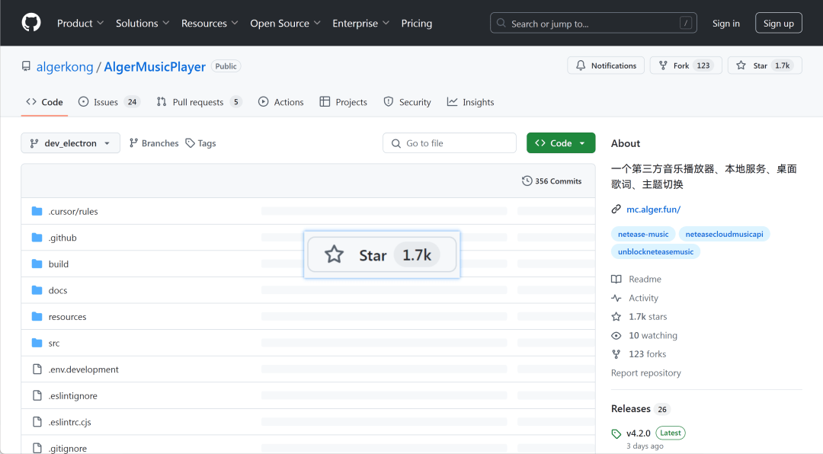The image size is (823, 454).
Task: Expand the Solutions menu
Action: (143, 23)
